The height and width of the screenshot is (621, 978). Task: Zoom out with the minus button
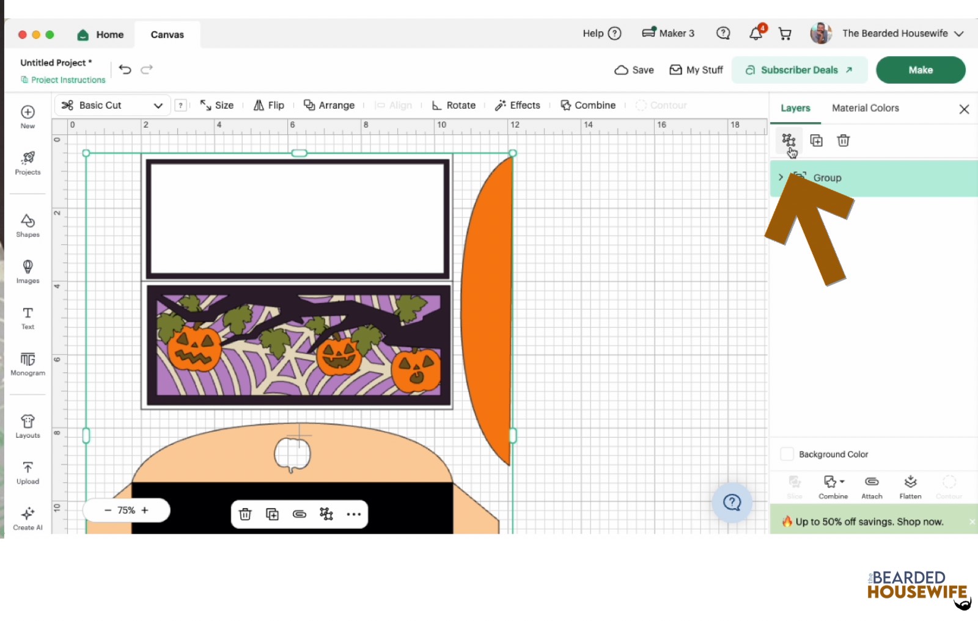(108, 510)
